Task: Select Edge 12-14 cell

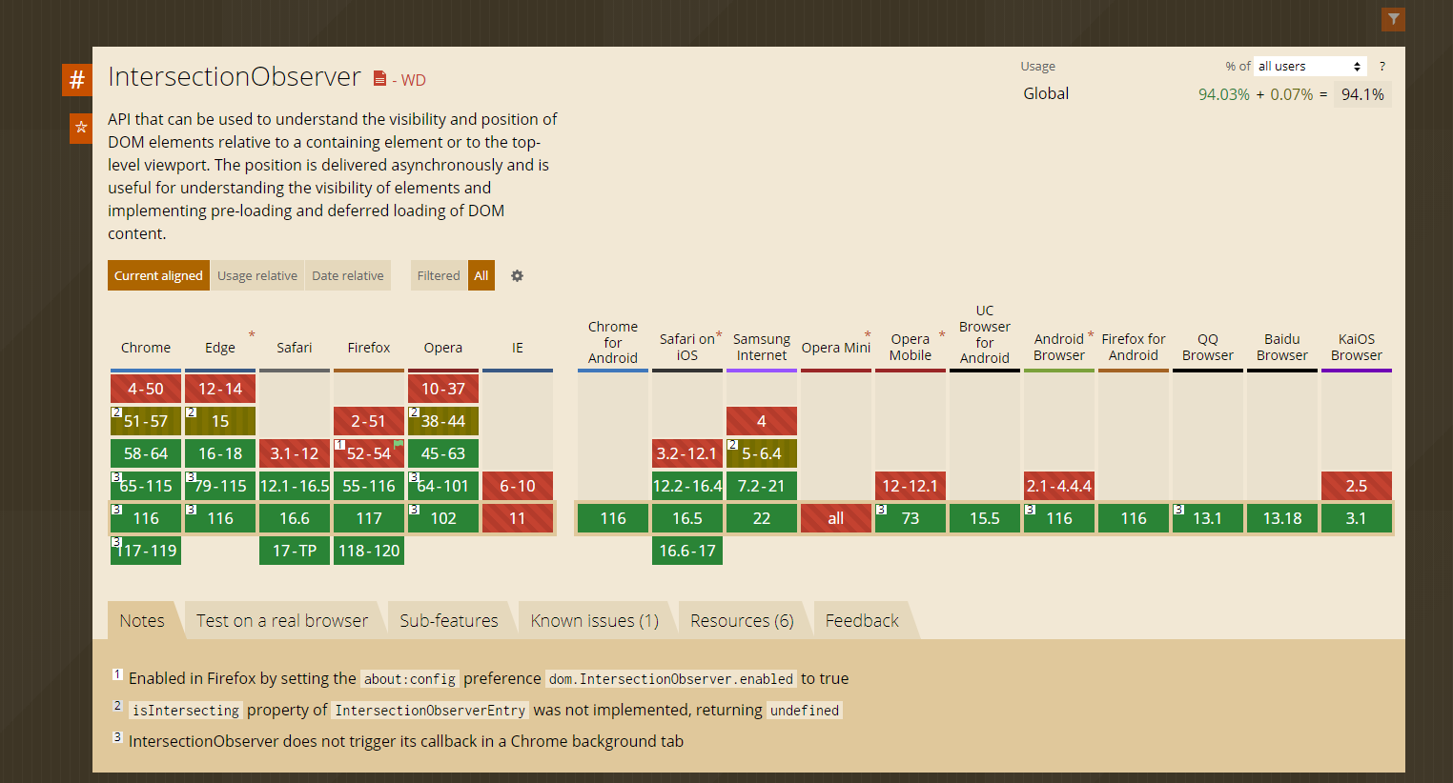Action: (220, 389)
